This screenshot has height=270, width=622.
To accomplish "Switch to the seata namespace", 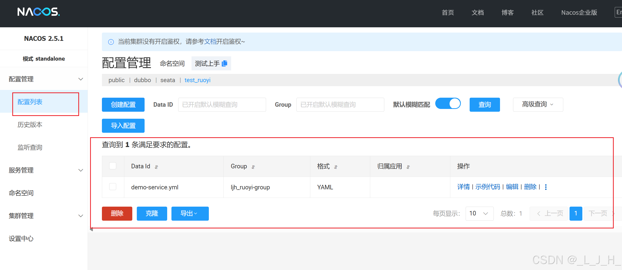I will (x=168, y=80).
